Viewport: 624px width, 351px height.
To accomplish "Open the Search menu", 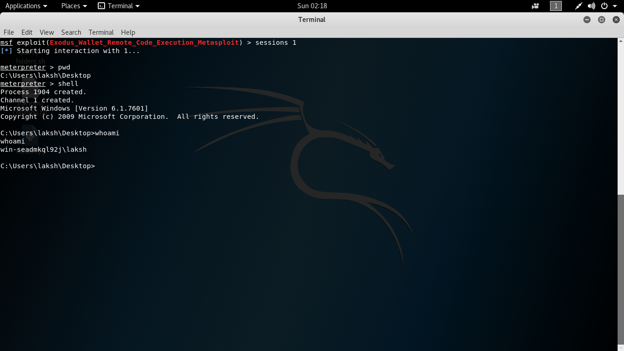I will click(x=71, y=32).
